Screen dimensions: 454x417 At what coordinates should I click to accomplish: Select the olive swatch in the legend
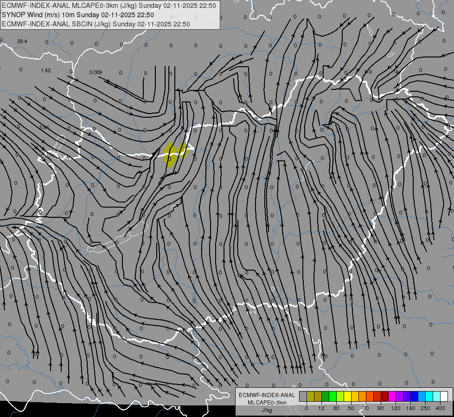pos(310,397)
